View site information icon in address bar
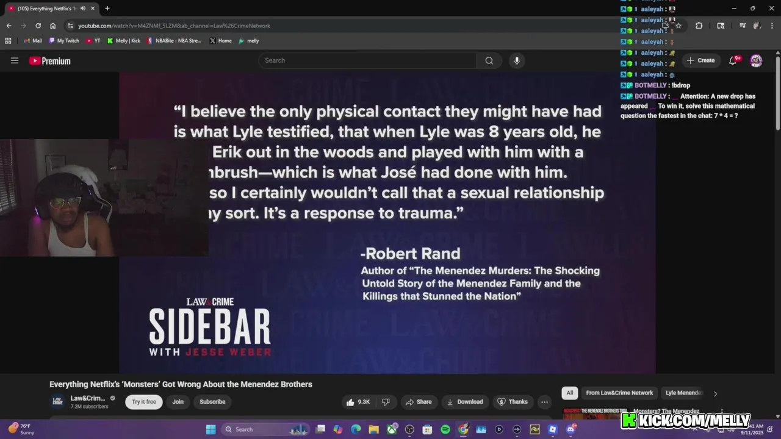 point(70,26)
